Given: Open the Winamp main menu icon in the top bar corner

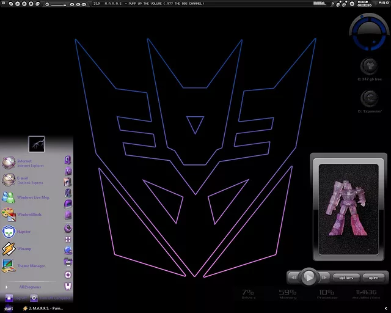Looking at the screenshot, I should tap(3, 4).
